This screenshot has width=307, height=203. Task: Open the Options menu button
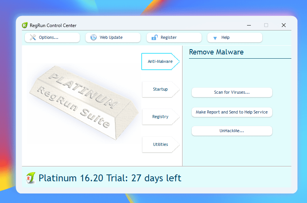pyautogui.click(x=52, y=37)
